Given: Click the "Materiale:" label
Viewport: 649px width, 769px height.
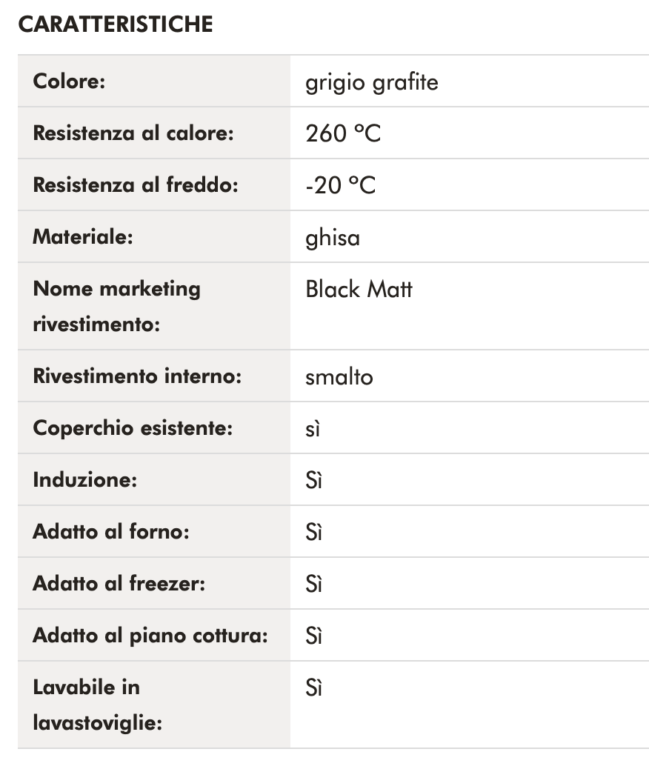Looking at the screenshot, I should point(82,237).
